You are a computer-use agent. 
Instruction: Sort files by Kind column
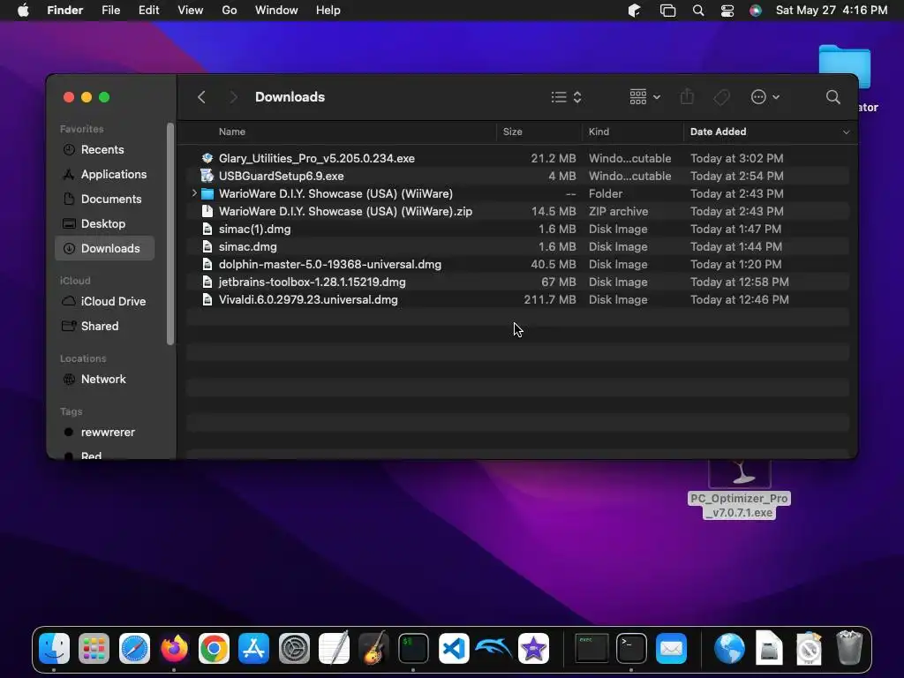[x=599, y=132]
